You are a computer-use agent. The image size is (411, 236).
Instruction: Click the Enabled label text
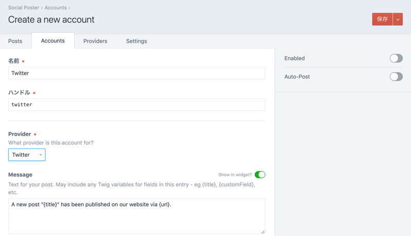click(294, 58)
